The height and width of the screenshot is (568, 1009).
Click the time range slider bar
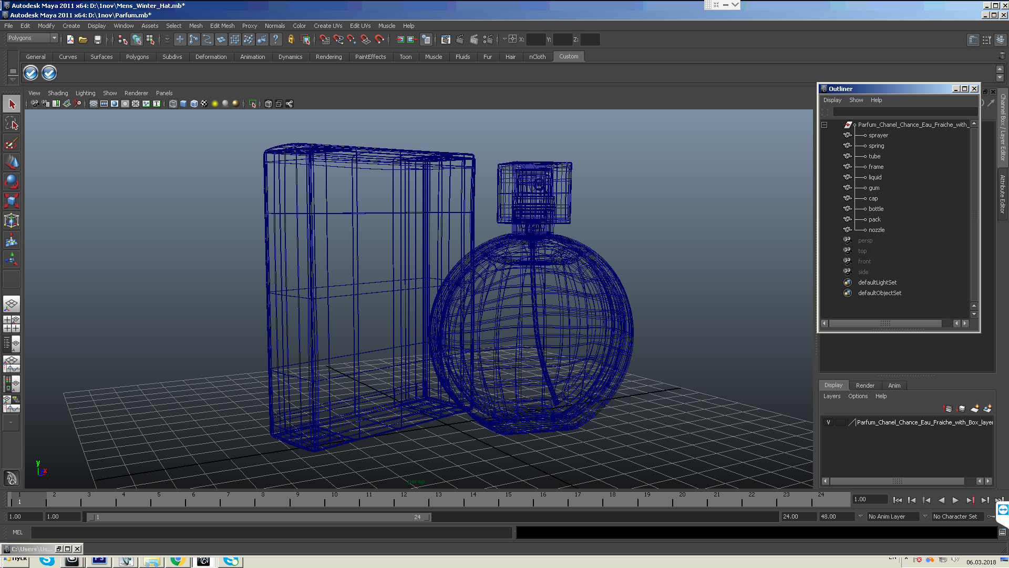pos(258,517)
